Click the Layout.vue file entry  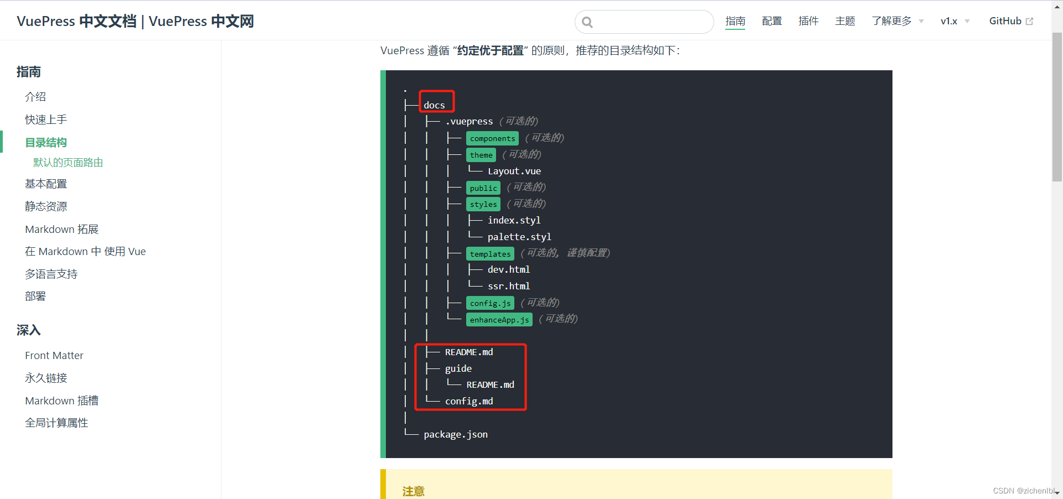[x=514, y=171]
